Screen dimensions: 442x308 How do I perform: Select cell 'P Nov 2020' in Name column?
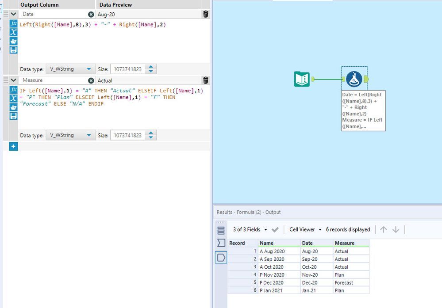click(279, 274)
